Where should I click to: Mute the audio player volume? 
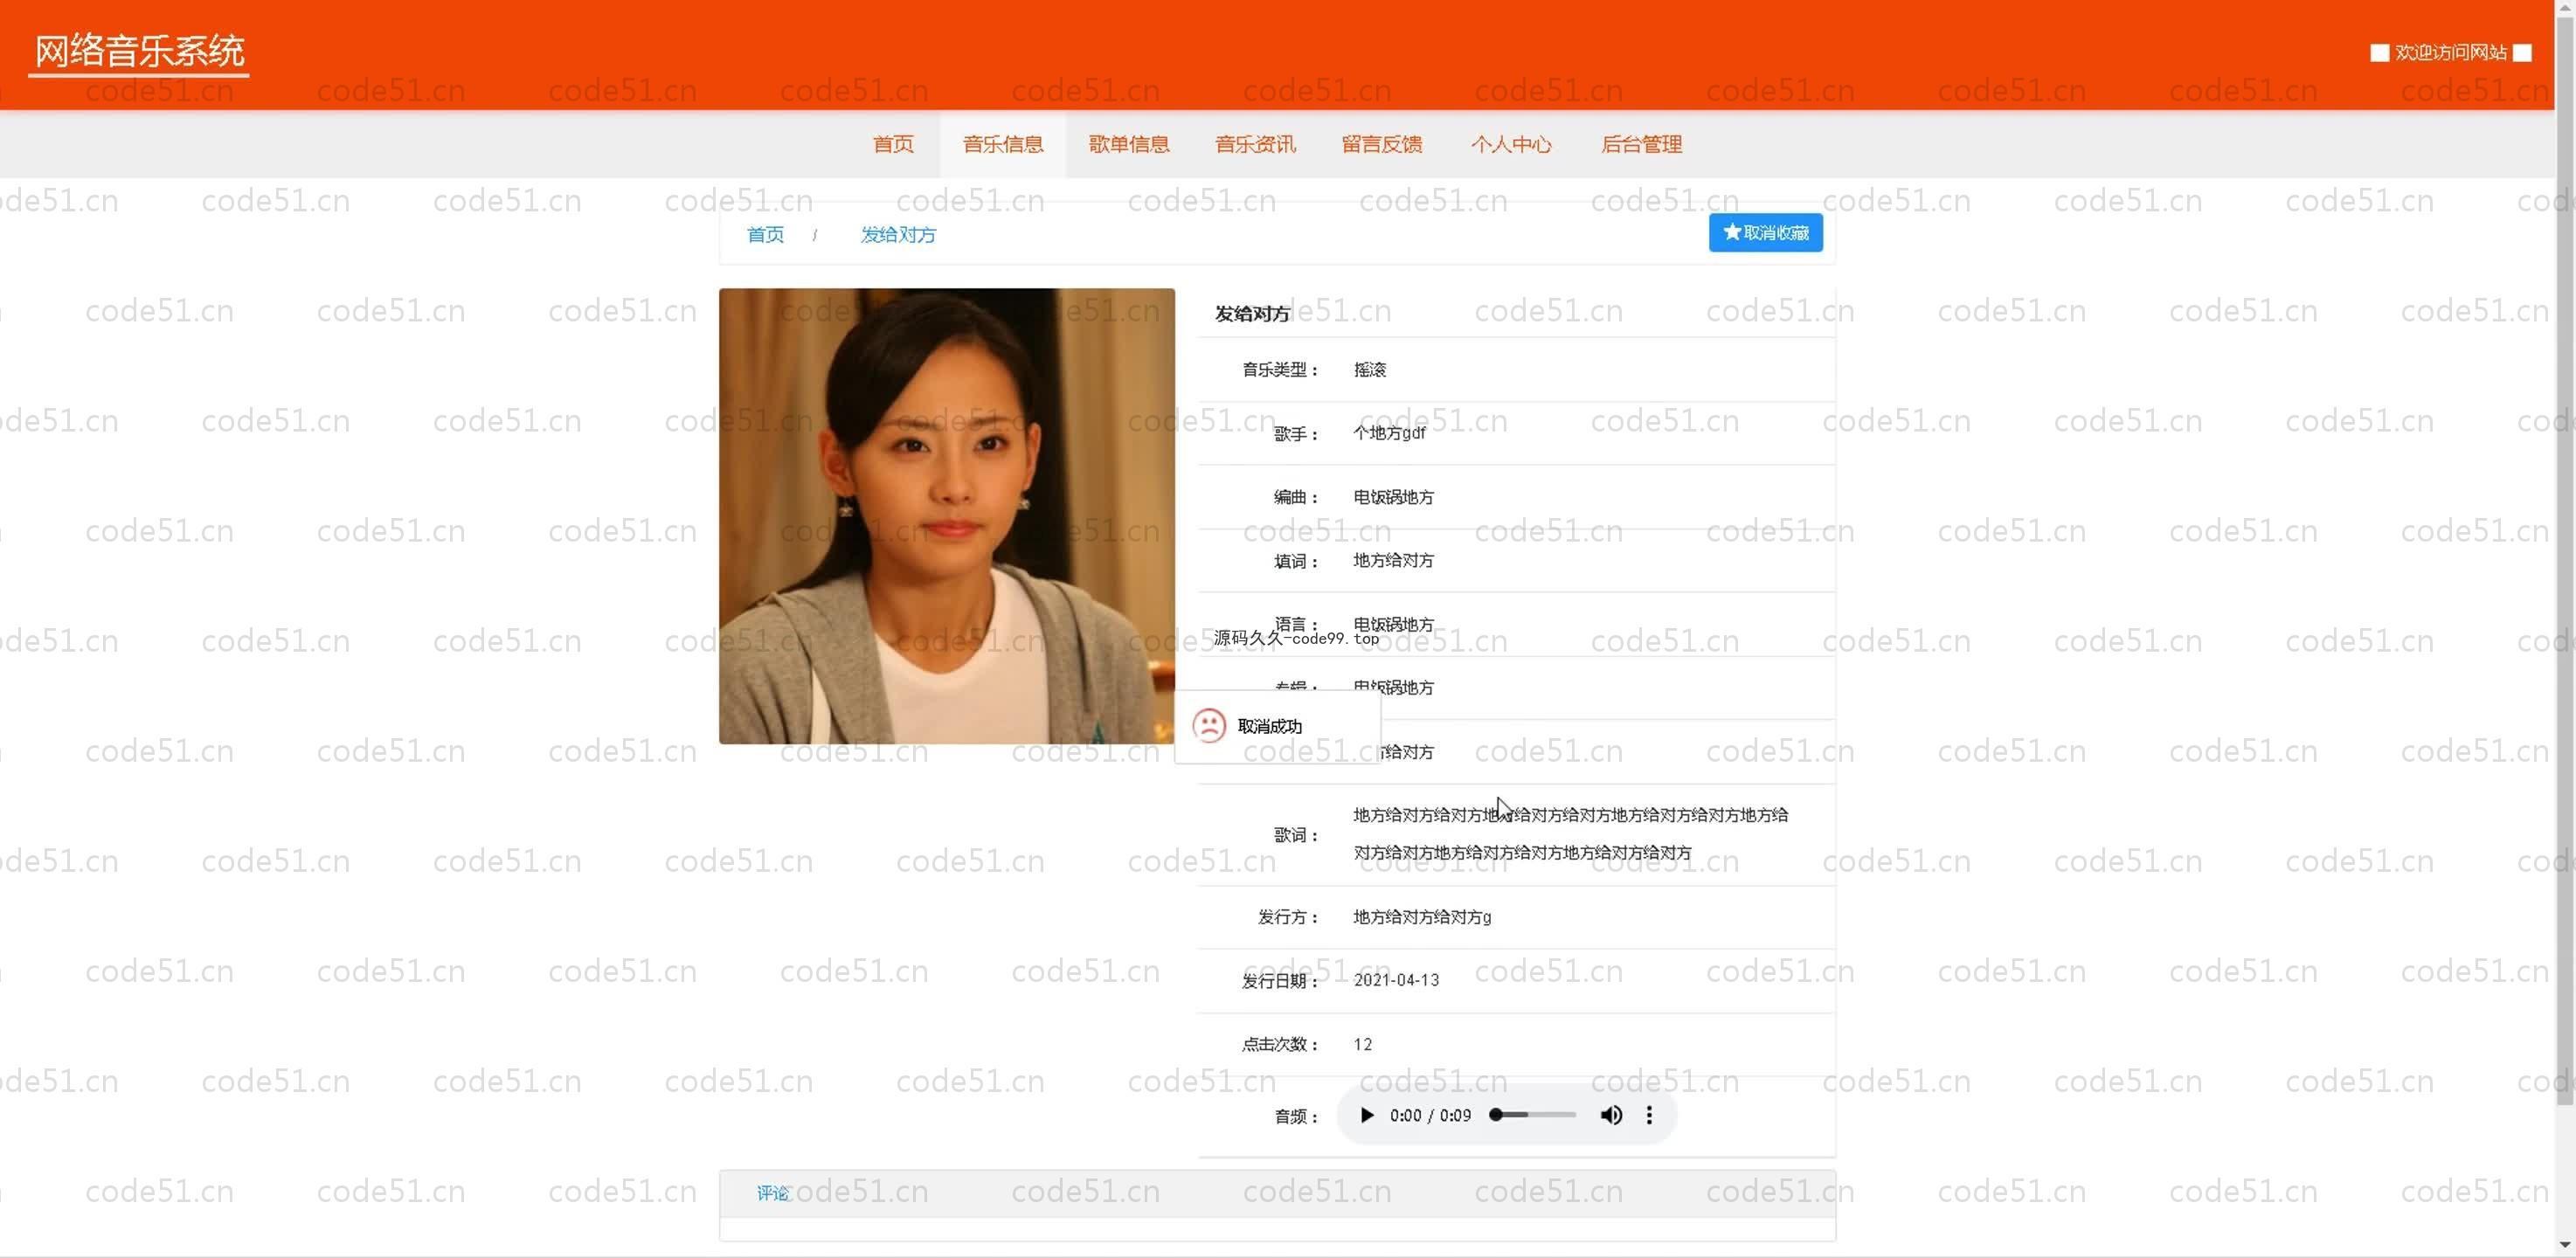[1611, 1115]
